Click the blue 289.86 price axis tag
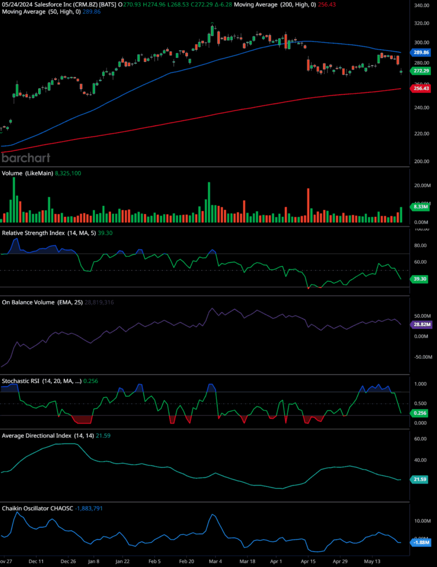437x567 pixels. tap(421, 52)
